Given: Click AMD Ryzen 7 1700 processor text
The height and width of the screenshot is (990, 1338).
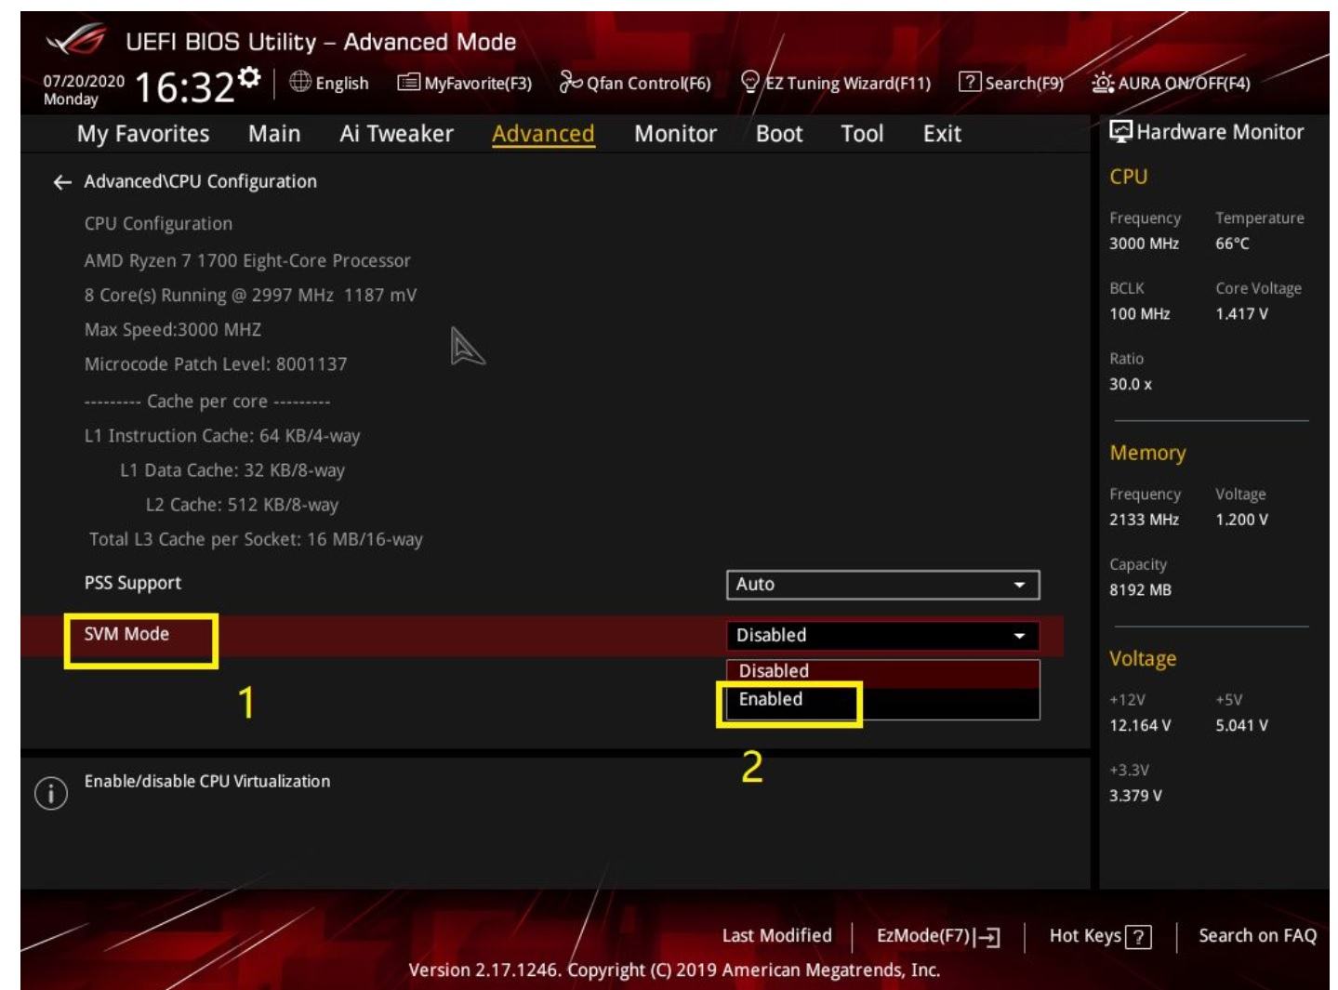Looking at the screenshot, I should point(247,261).
